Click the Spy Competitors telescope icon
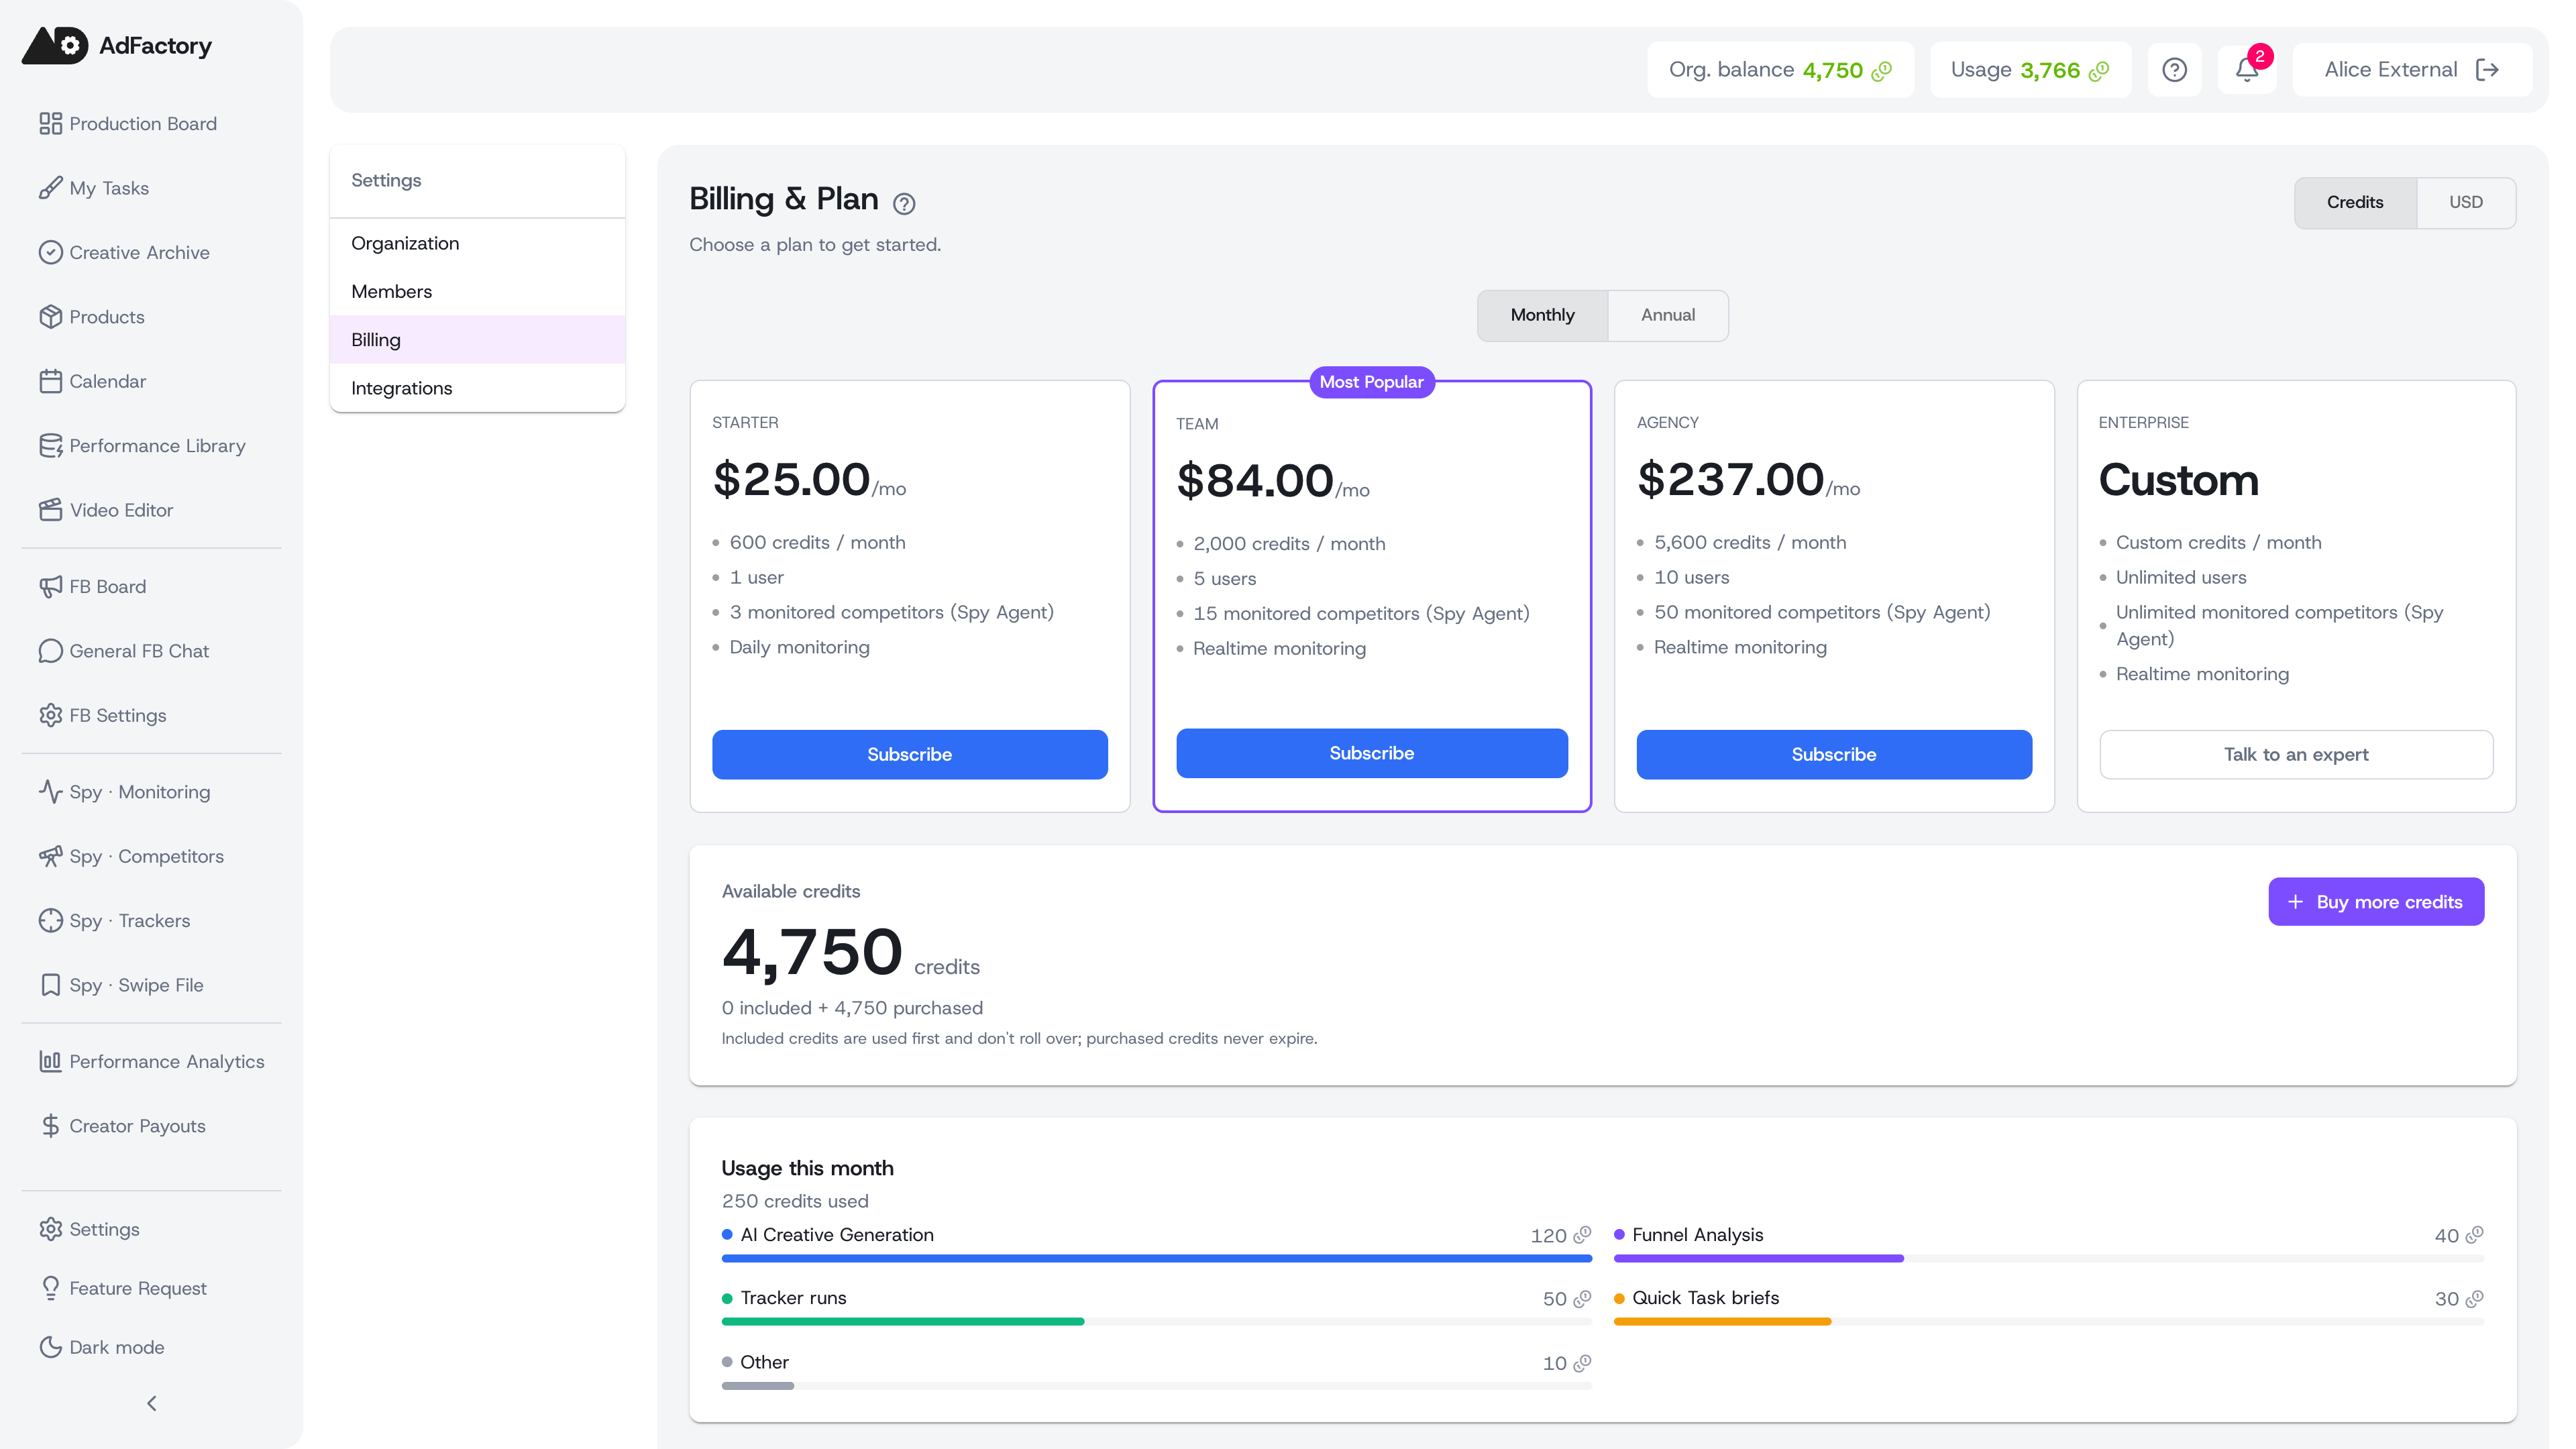2576x1449 pixels. tap(50, 856)
